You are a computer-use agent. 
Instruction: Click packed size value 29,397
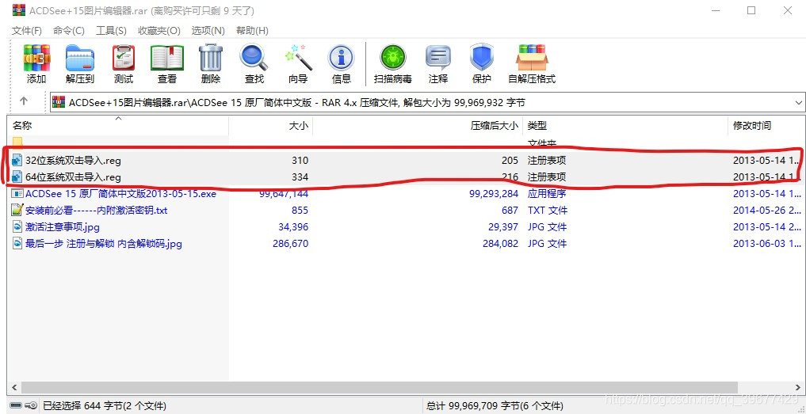pos(502,226)
